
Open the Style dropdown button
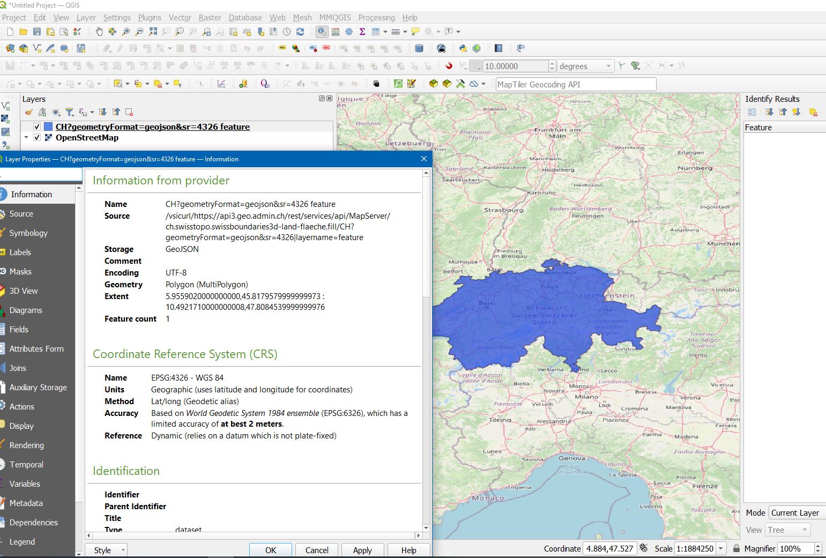pos(106,550)
